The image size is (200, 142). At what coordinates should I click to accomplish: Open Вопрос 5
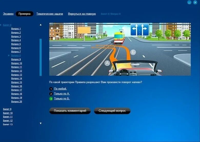[16, 44]
